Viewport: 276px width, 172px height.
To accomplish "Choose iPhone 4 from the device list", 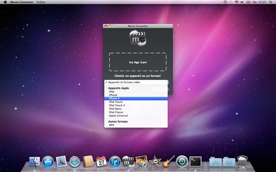I will (136, 98).
